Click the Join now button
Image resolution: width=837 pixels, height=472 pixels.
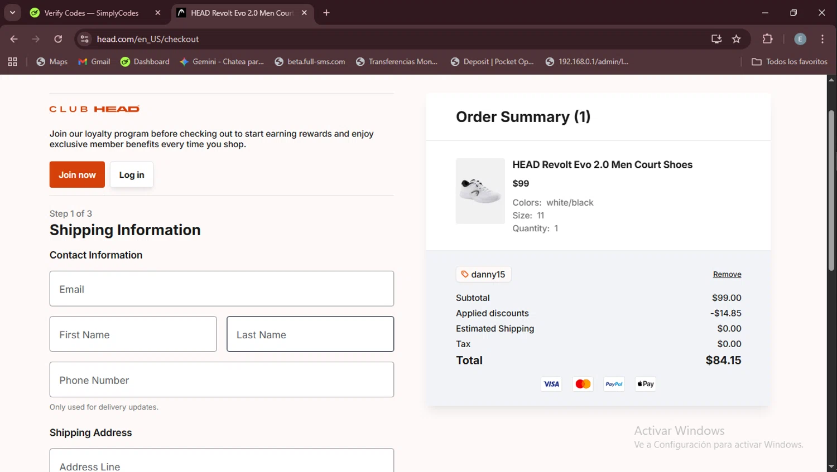(77, 174)
